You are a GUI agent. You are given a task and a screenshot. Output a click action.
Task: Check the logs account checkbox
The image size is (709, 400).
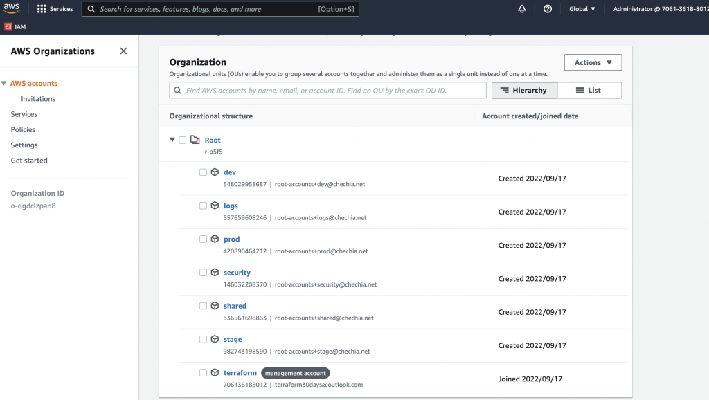click(203, 206)
